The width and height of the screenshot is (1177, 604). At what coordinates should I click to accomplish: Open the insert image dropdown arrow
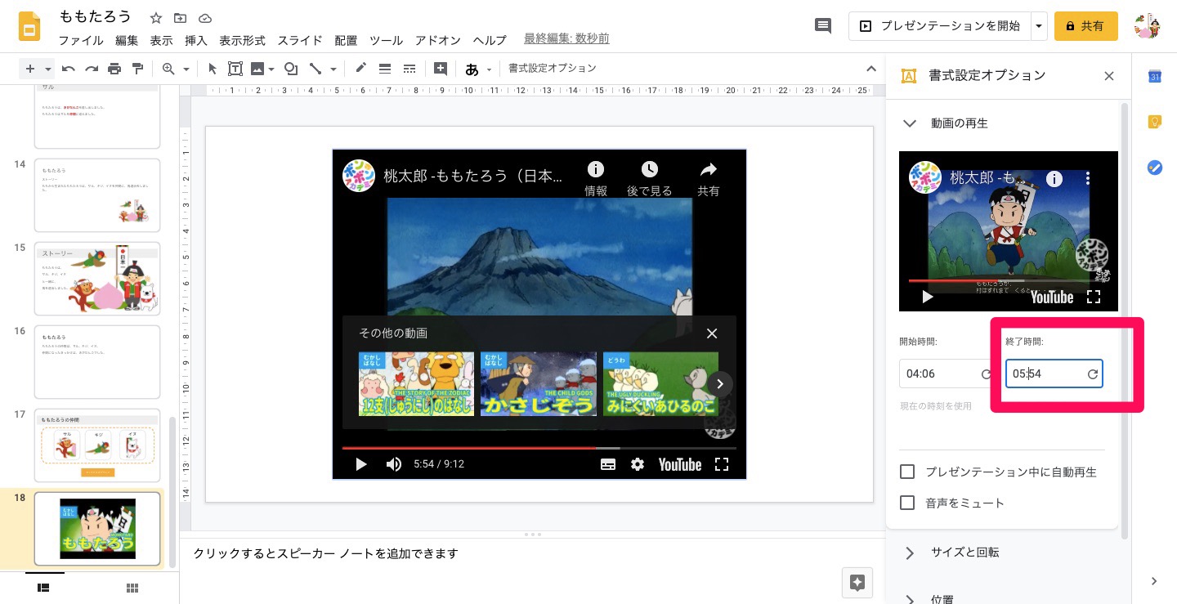(x=272, y=69)
